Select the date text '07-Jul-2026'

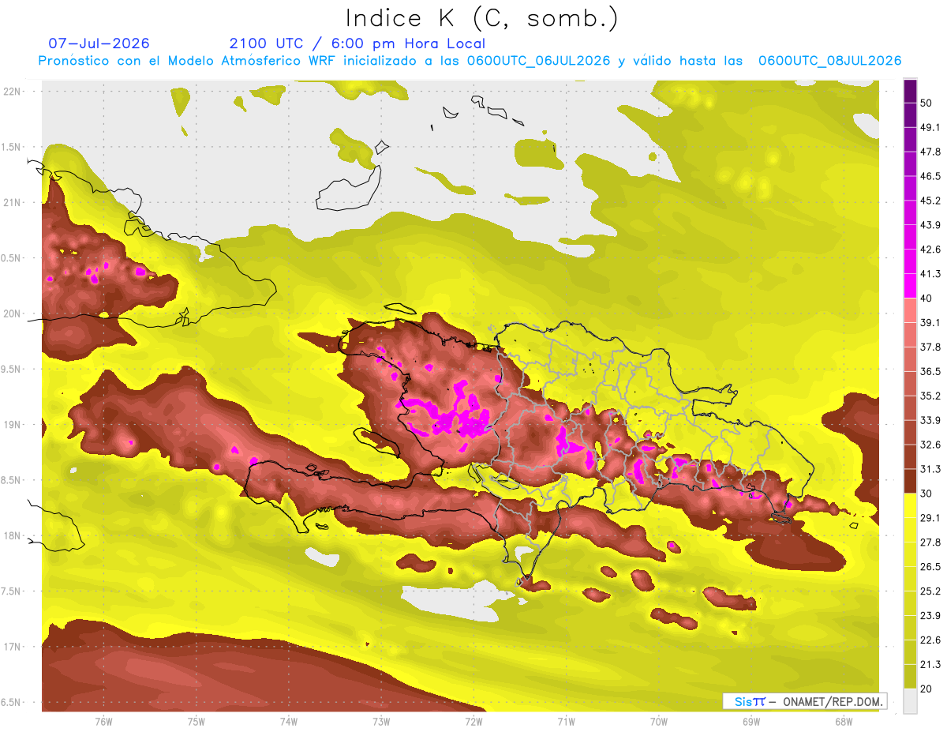click(x=99, y=43)
